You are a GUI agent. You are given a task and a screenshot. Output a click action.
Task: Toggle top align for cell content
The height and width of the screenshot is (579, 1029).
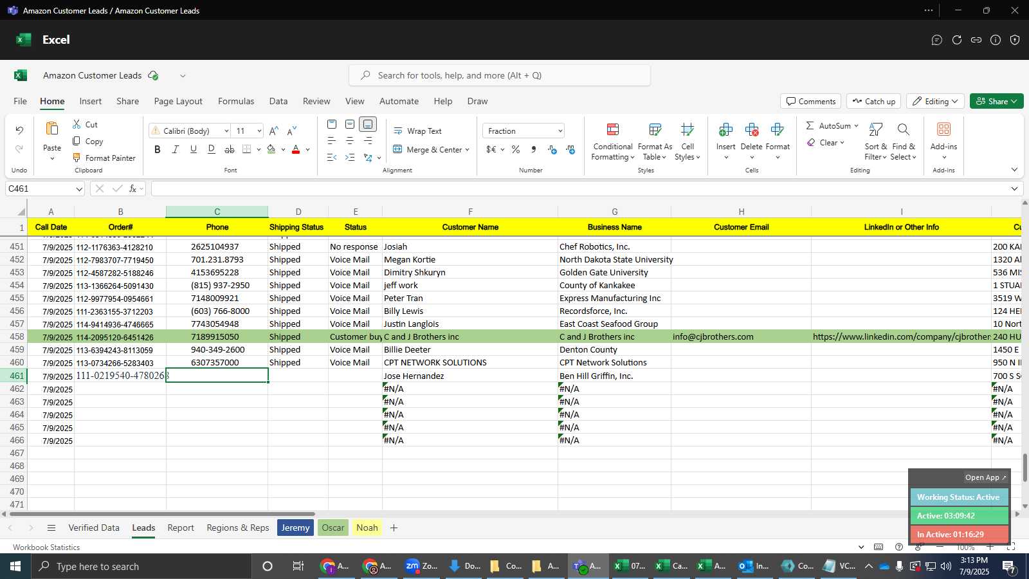pyautogui.click(x=332, y=124)
